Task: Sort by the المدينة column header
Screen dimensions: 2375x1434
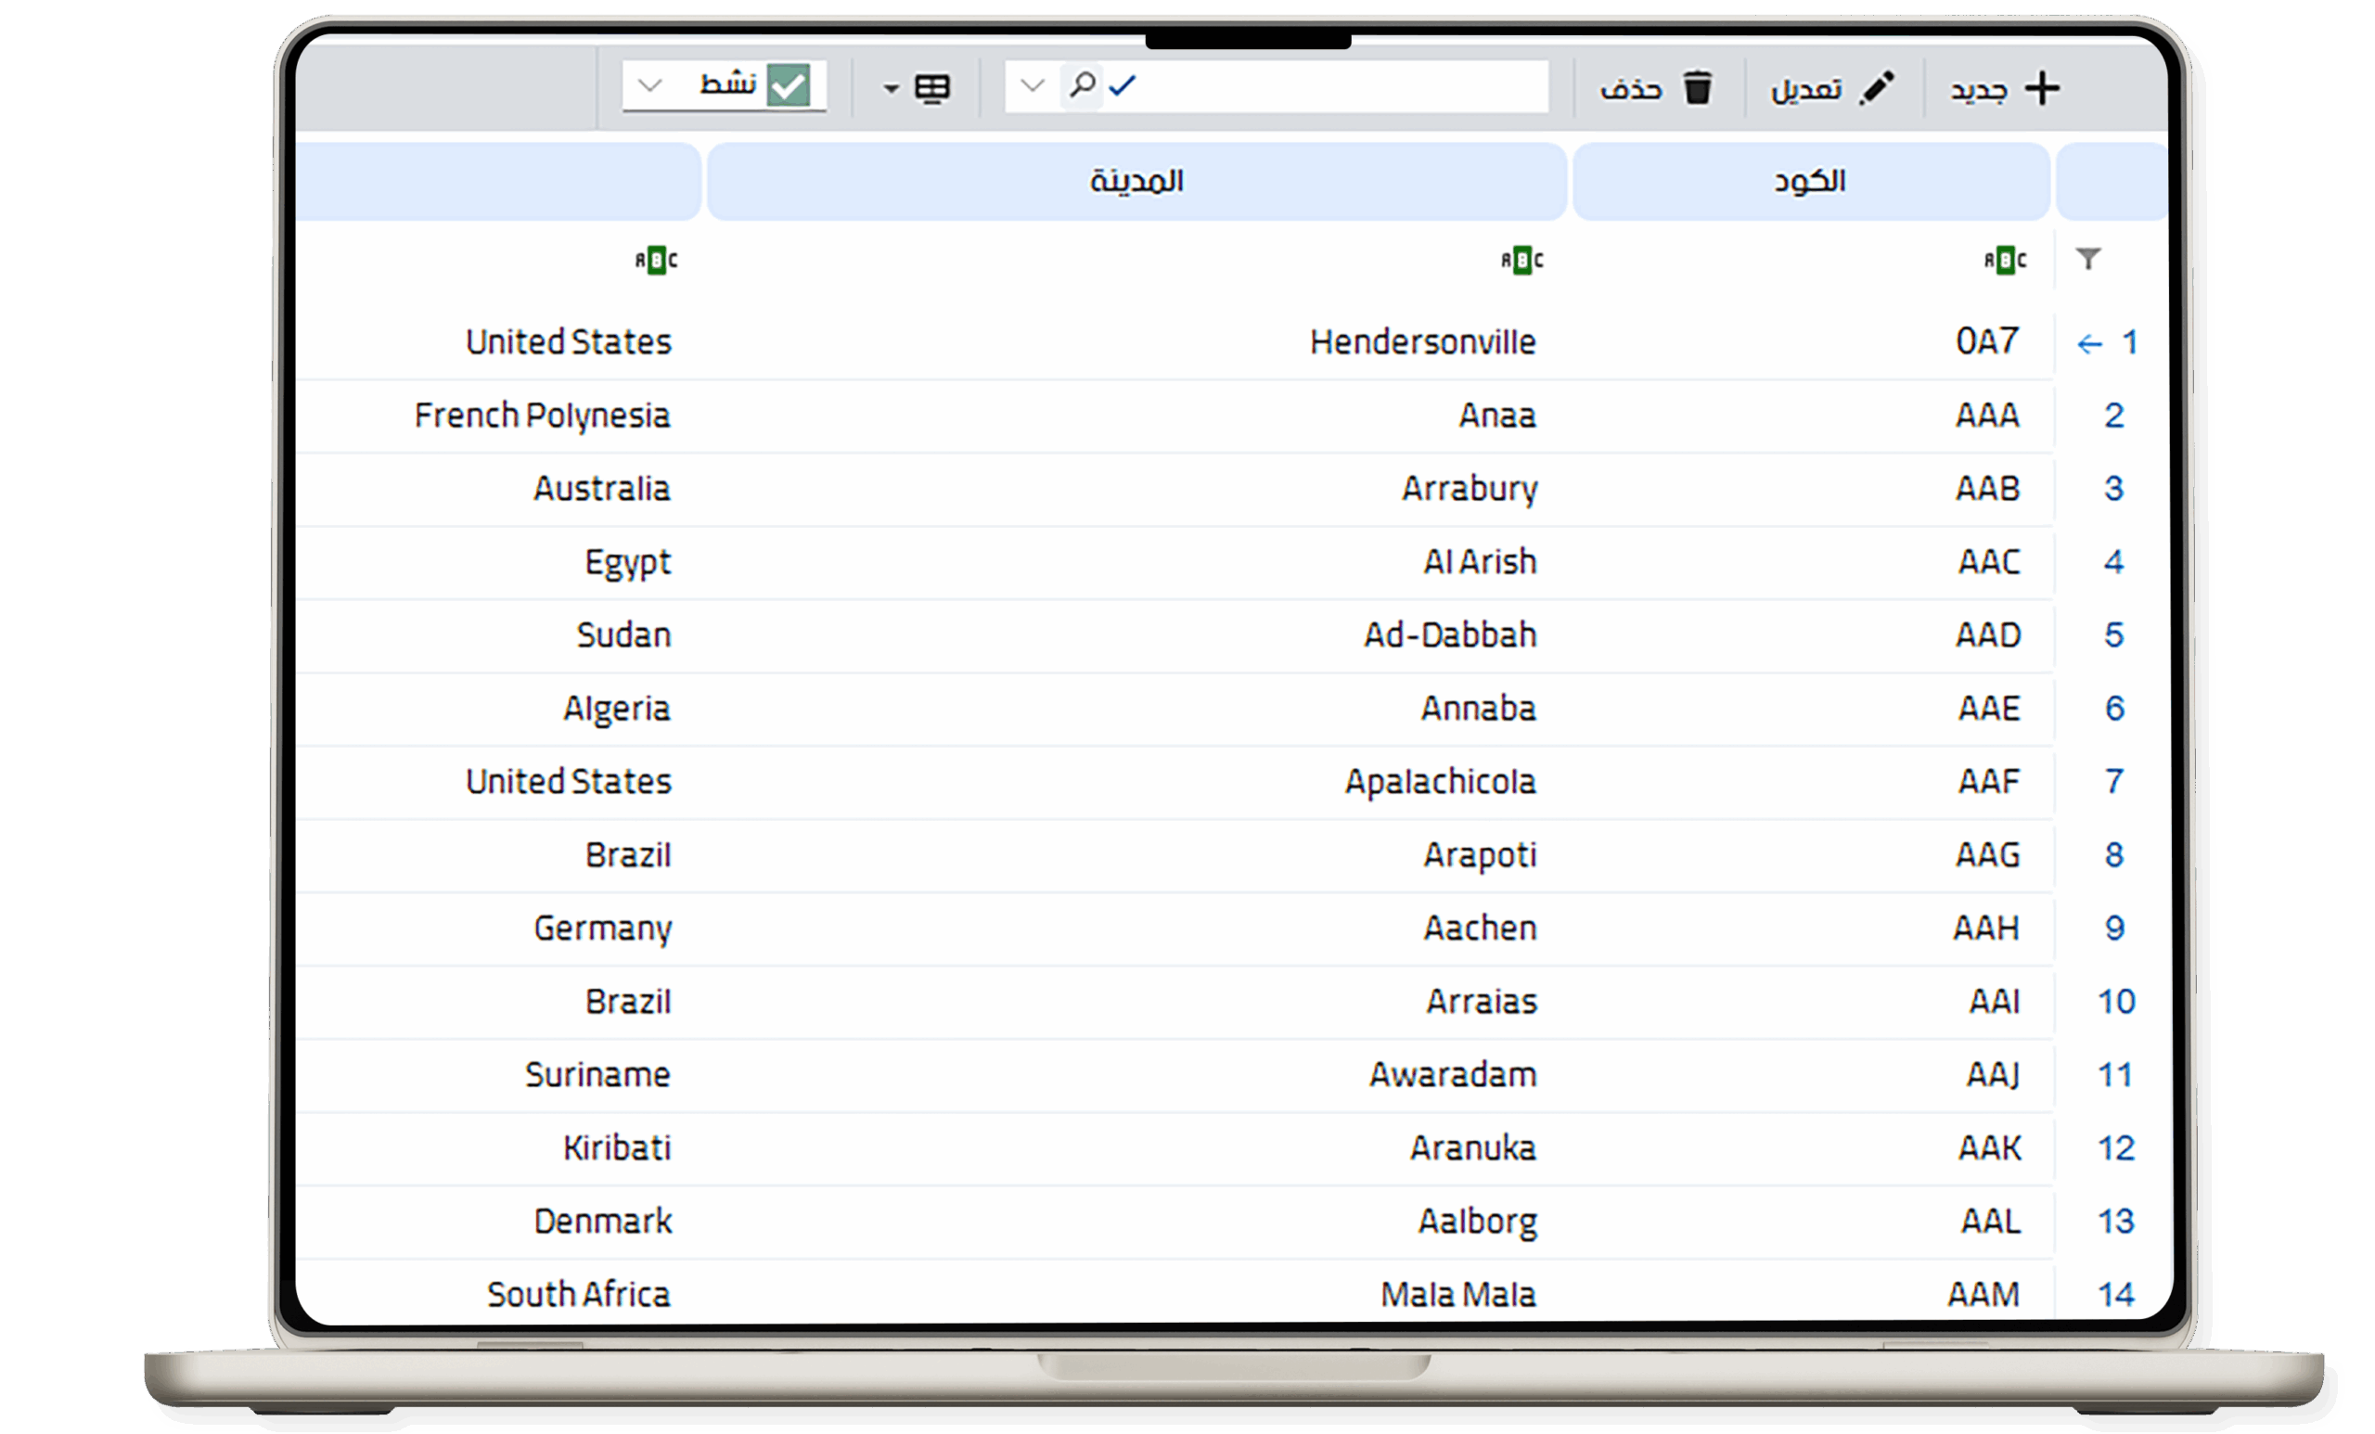Action: [x=1136, y=181]
